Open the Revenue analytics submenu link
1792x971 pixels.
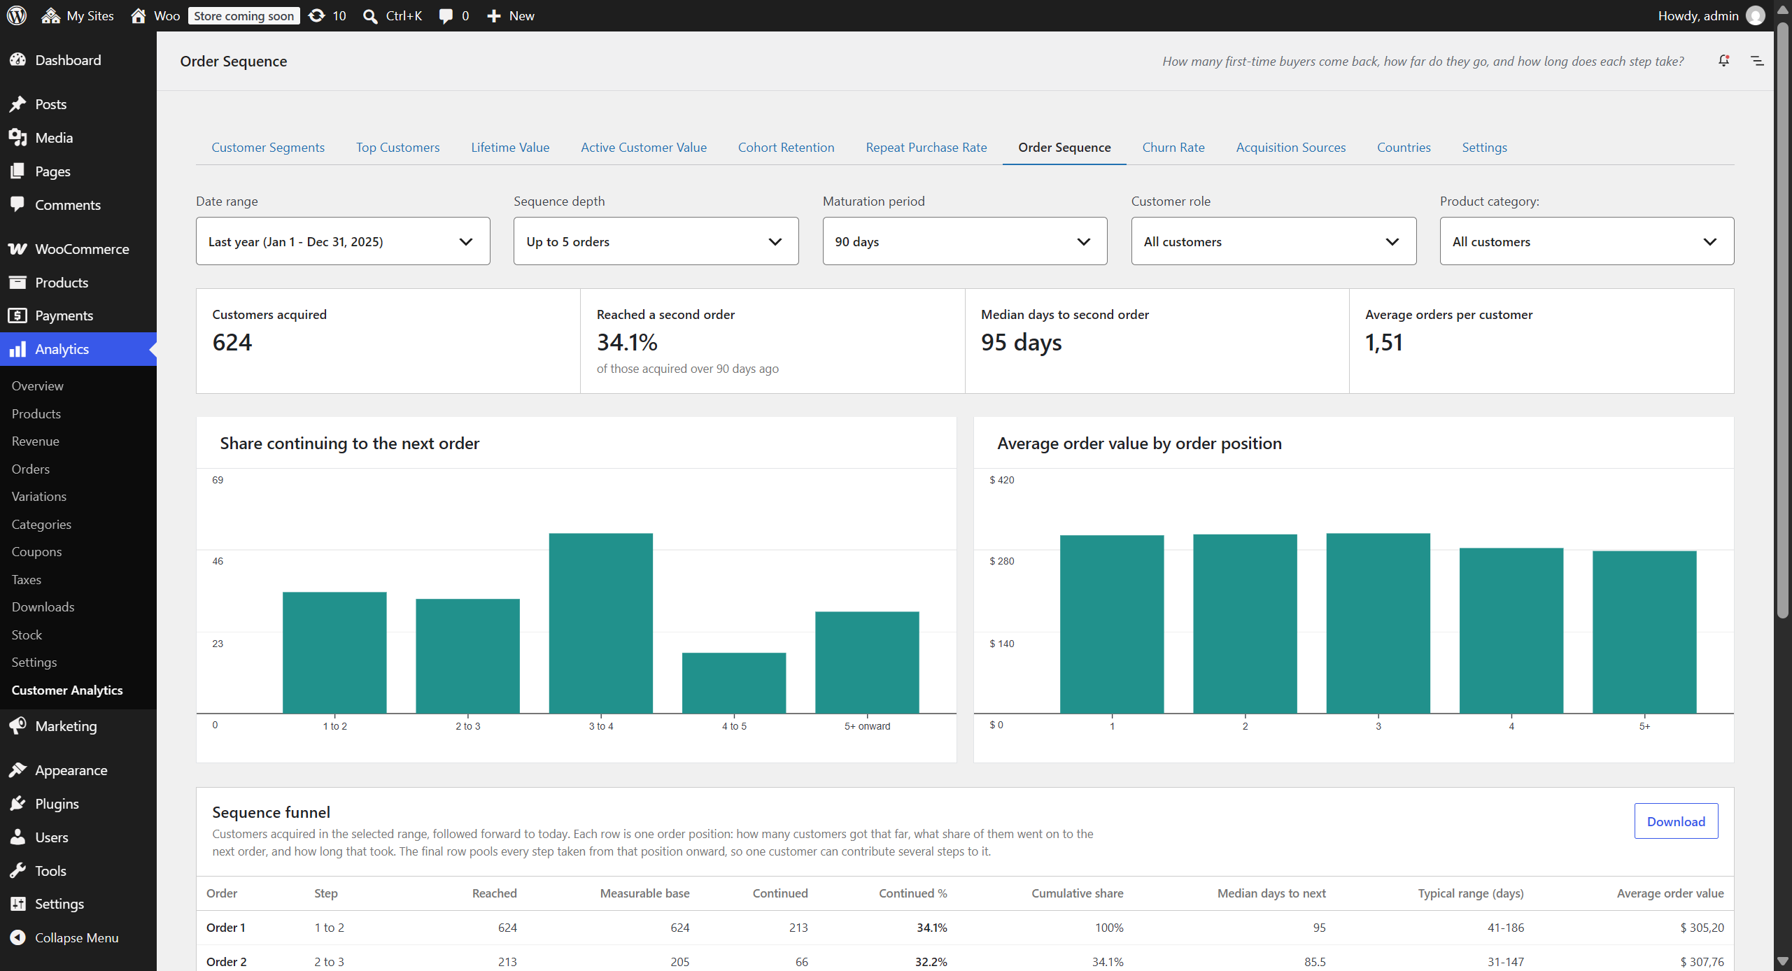click(35, 441)
